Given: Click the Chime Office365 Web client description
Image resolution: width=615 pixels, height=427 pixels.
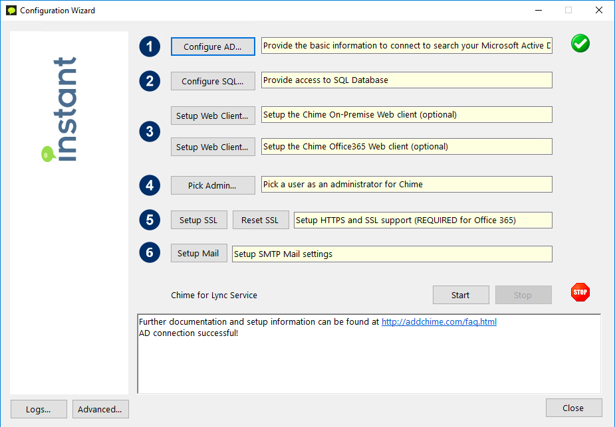Looking at the screenshot, I should pos(407,146).
